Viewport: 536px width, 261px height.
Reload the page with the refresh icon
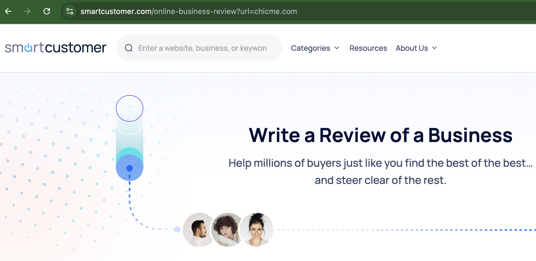pyautogui.click(x=47, y=11)
